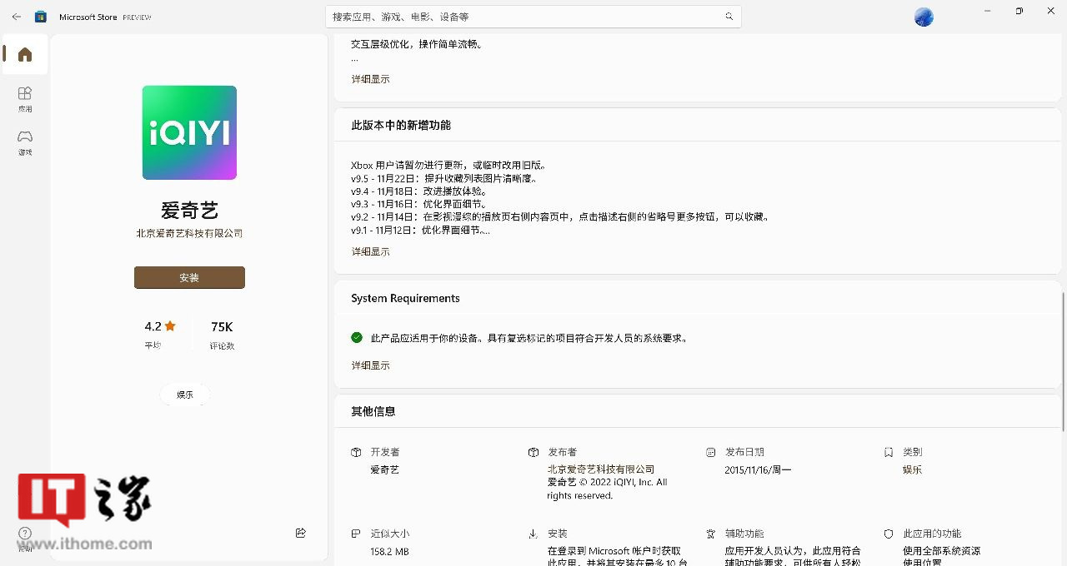The height and width of the screenshot is (566, 1067).
Task: Switch to the 游戏 section
Action: click(25, 143)
